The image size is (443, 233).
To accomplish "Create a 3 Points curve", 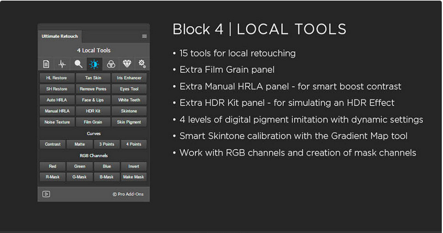I will [107, 144].
